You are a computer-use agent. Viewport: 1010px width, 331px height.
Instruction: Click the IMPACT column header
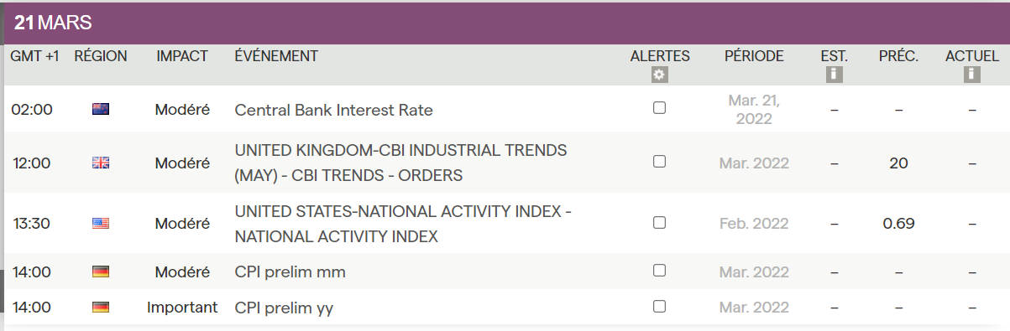coord(182,56)
